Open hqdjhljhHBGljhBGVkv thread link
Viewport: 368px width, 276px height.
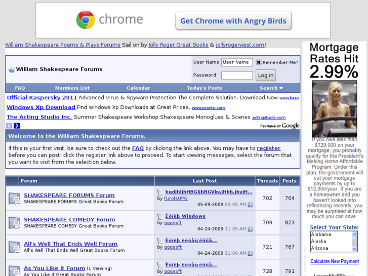tap(209, 192)
